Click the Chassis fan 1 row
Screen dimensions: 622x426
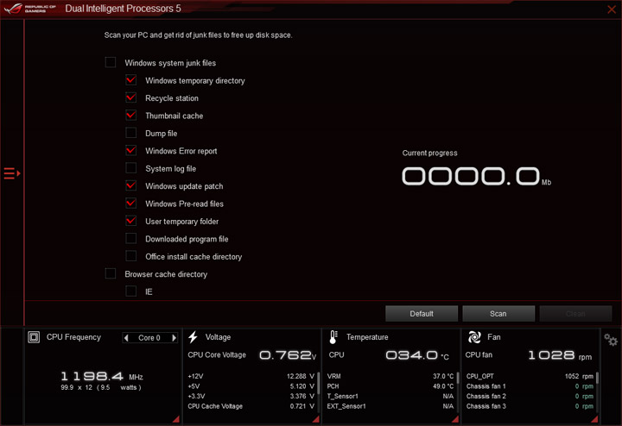pos(530,386)
